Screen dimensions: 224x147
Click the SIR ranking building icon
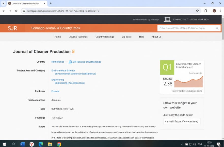click(x=70, y=62)
